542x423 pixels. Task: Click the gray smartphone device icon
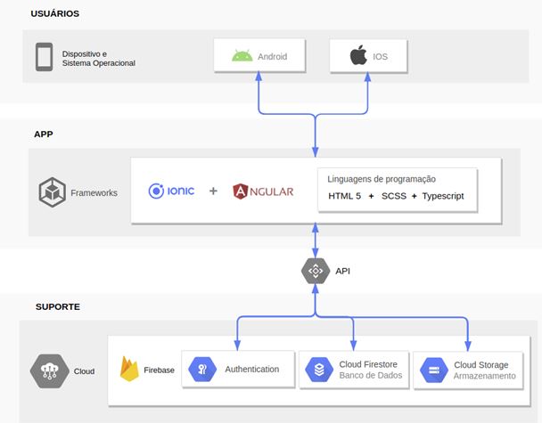45,57
